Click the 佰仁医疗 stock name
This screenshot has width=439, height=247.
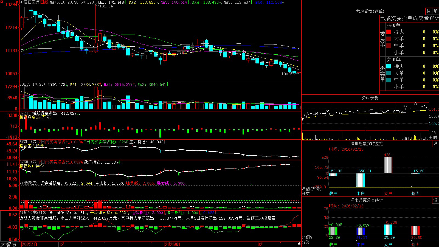[32, 2]
